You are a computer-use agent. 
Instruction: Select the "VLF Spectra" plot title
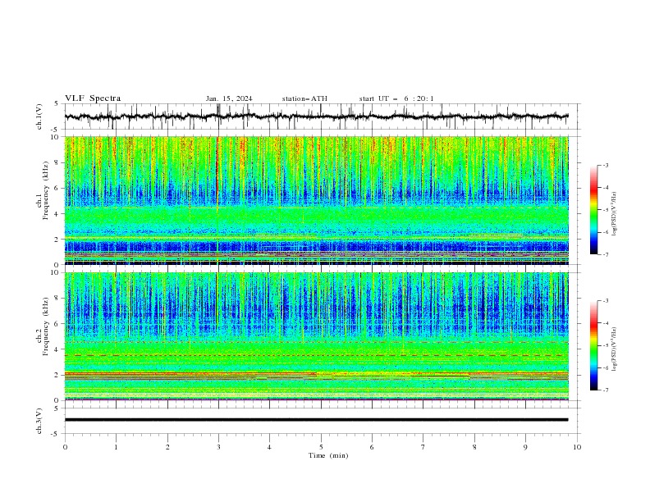[x=93, y=98]
